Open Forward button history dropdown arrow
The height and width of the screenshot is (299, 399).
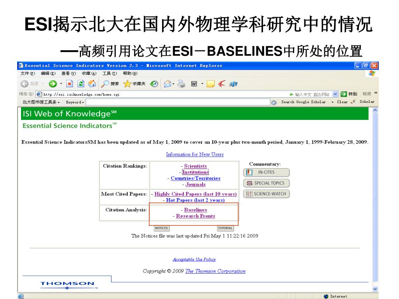tap(61, 83)
